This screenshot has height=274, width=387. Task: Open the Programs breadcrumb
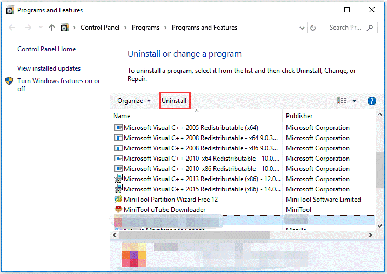click(x=145, y=28)
